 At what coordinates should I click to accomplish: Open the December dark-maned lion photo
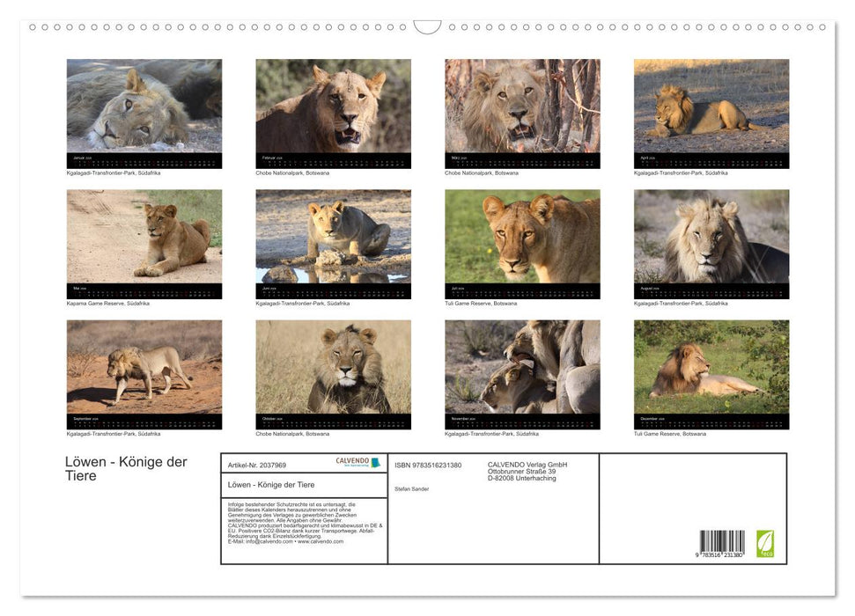click(711, 367)
